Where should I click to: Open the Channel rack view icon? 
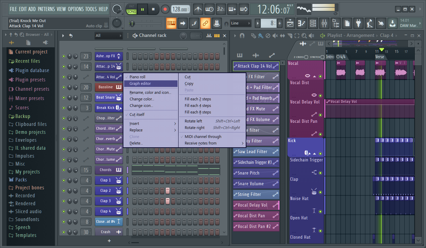click(x=313, y=23)
